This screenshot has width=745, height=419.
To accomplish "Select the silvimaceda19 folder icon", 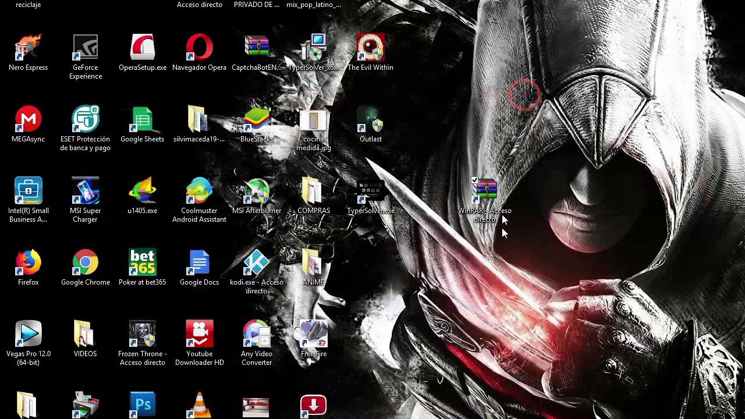I will tap(199, 119).
